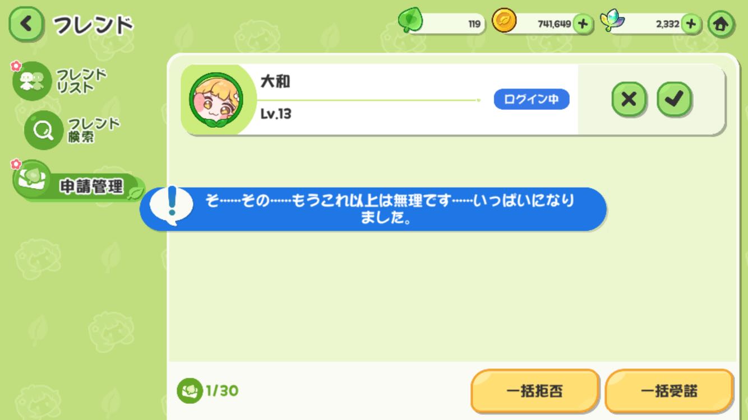Click the 一括受諾 button
This screenshot has width=748, height=420.
point(669,391)
